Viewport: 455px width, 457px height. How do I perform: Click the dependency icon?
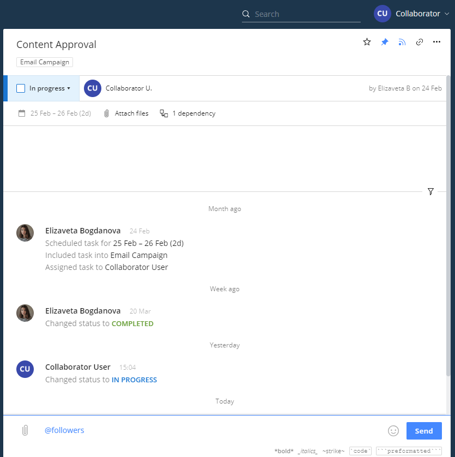(x=163, y=113)
